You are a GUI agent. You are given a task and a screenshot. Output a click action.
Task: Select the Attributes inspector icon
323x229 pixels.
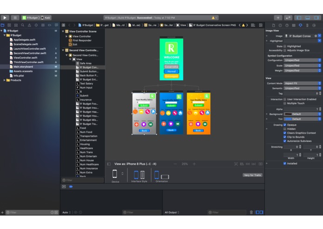(x=301, y=25)
